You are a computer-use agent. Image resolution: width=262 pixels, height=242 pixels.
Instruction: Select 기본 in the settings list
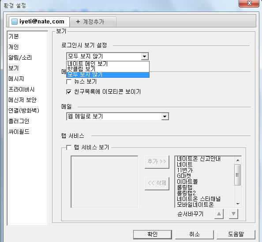[x=14, y=36]
